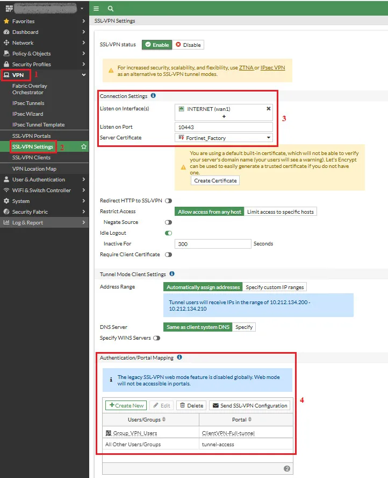The height and width of the screenshot is (478, 388).
Task: Expand the Network menu chevron
Action: pos(84,43)
